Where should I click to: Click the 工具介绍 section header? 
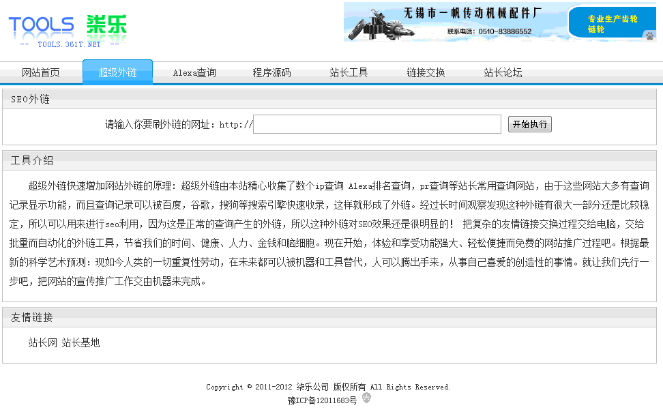pyautogui.click(x=32, y=161)
